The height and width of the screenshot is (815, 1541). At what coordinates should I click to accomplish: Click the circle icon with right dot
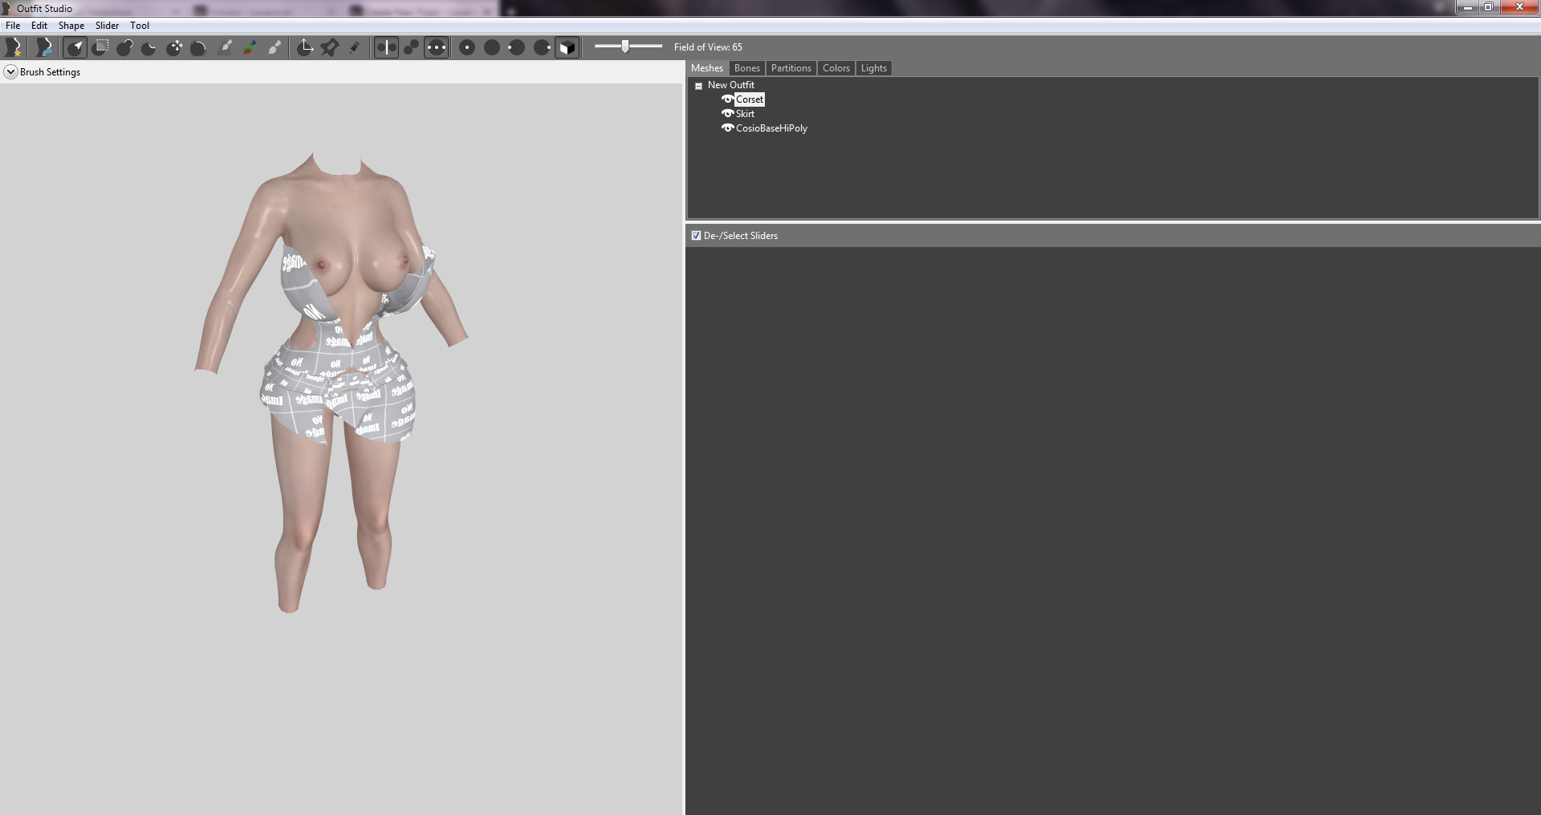coord(542,47)
